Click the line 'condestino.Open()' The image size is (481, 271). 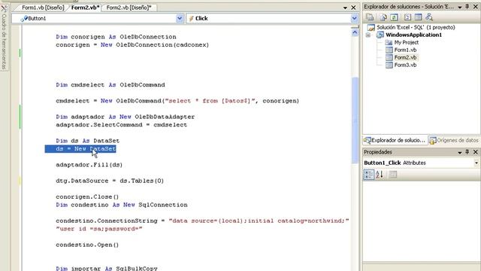[x=87, y=245]
